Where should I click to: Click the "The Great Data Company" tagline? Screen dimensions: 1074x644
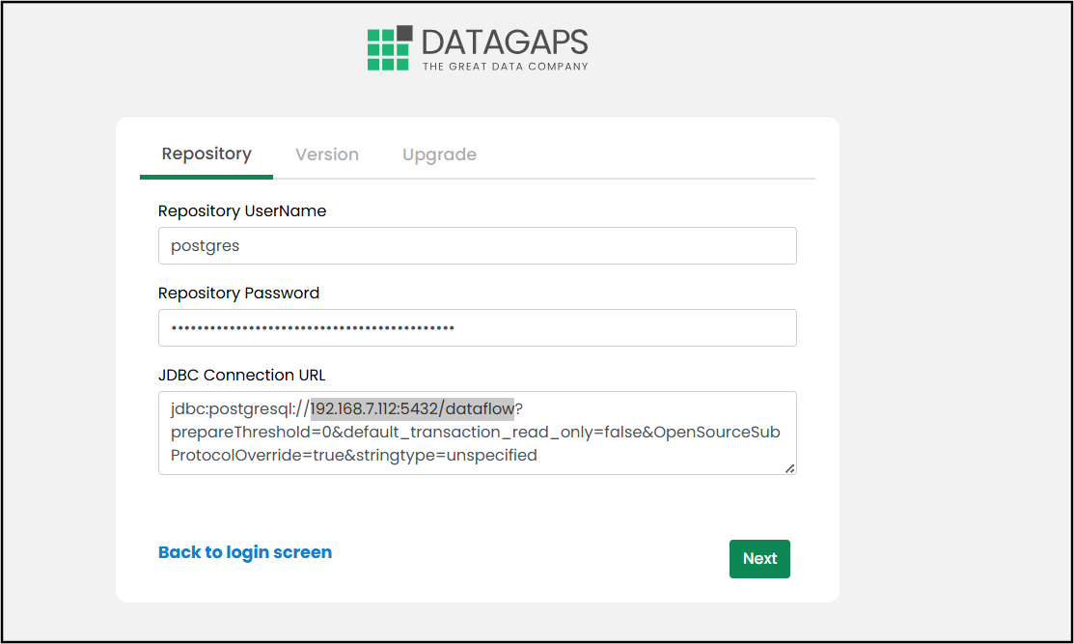tap(505, 67)
